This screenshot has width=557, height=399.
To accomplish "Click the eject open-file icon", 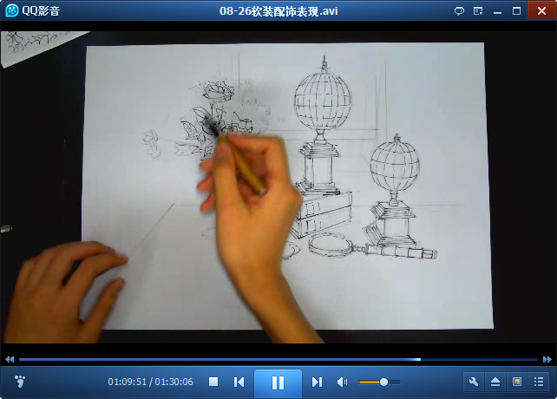I will (495, 382).
